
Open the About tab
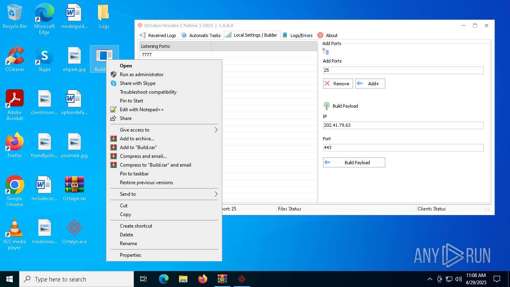(328, 35)
